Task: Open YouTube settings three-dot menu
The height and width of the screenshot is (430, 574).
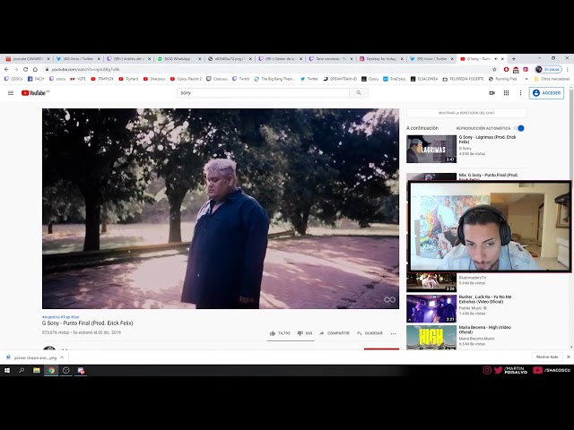Action: (x=520, y=93)
